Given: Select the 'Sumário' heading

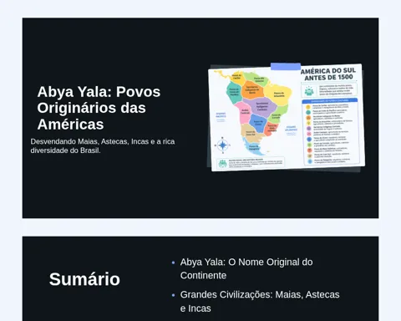Looking at the screenshot, I should pyautogui.click(x=84, y=279).
